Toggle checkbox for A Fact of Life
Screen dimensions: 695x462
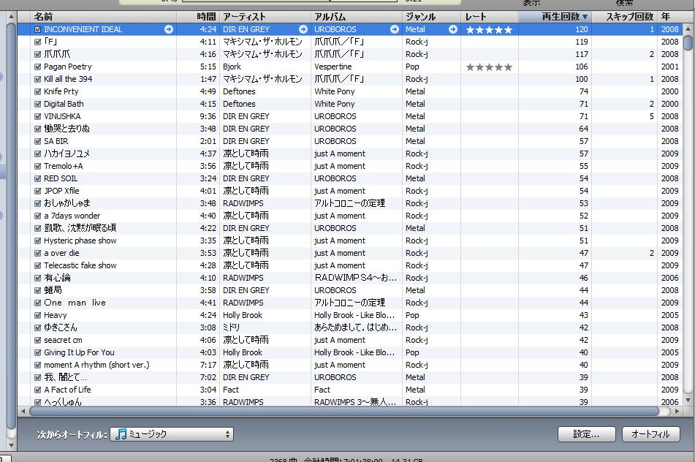pyautogui.click(x=38, y=390)
